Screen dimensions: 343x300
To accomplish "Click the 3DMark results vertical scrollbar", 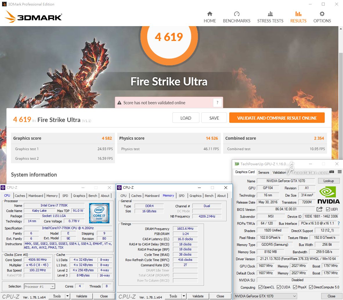I will coord(341,106).
